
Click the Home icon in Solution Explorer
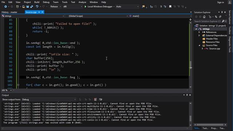[x=204, y=17]
